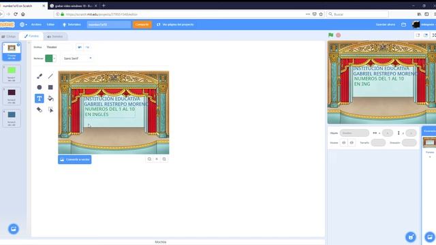
Task: Open the choose backdrop button near the stage
Action: point(430,237)
